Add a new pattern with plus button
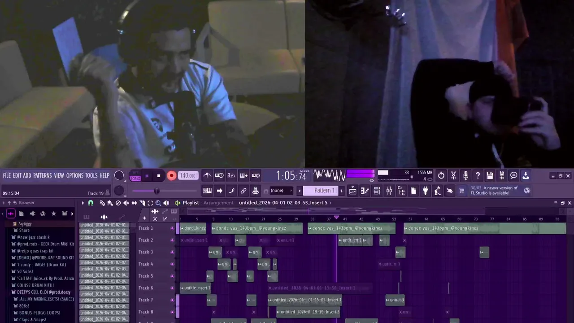The width and height of the screenshot is (574, 323). [x=341, y=191]
